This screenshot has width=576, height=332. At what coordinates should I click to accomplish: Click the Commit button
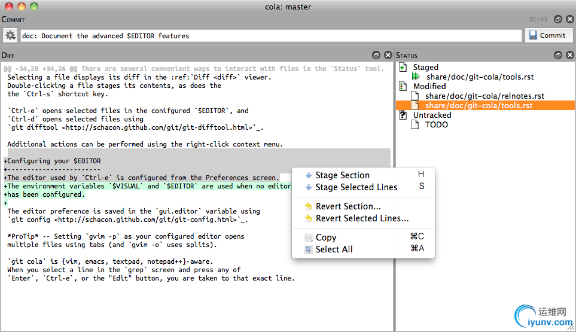point(548,36)
